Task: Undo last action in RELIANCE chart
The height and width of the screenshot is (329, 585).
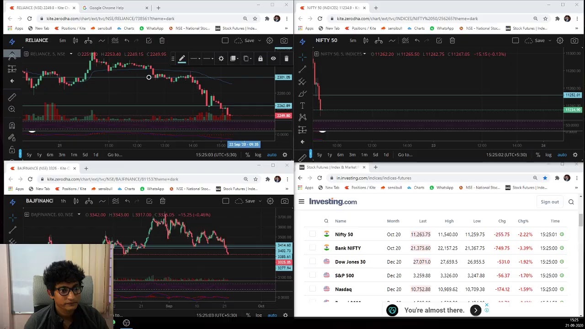Action: 127,41
